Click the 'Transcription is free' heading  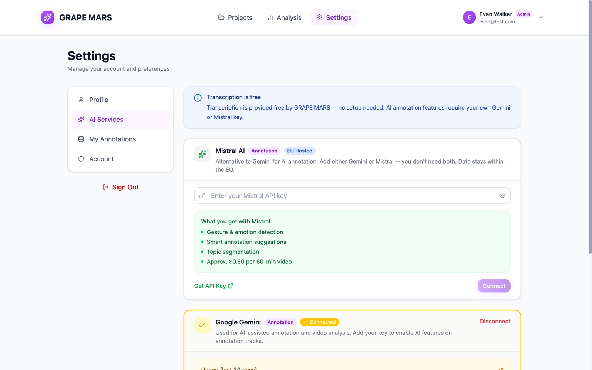pyautogui.click(x=234, y=97)
